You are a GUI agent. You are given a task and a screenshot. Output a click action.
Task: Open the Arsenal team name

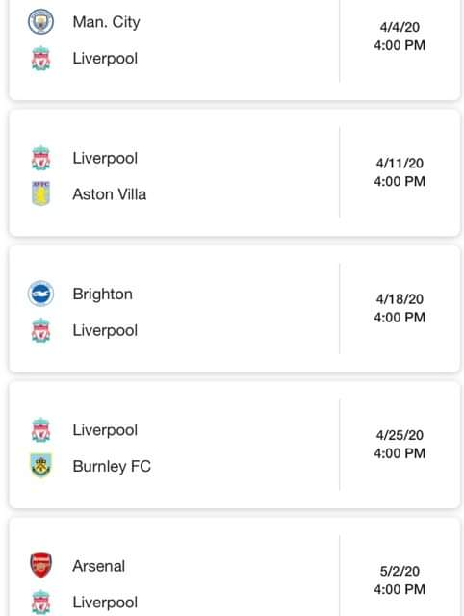[99, 566]
